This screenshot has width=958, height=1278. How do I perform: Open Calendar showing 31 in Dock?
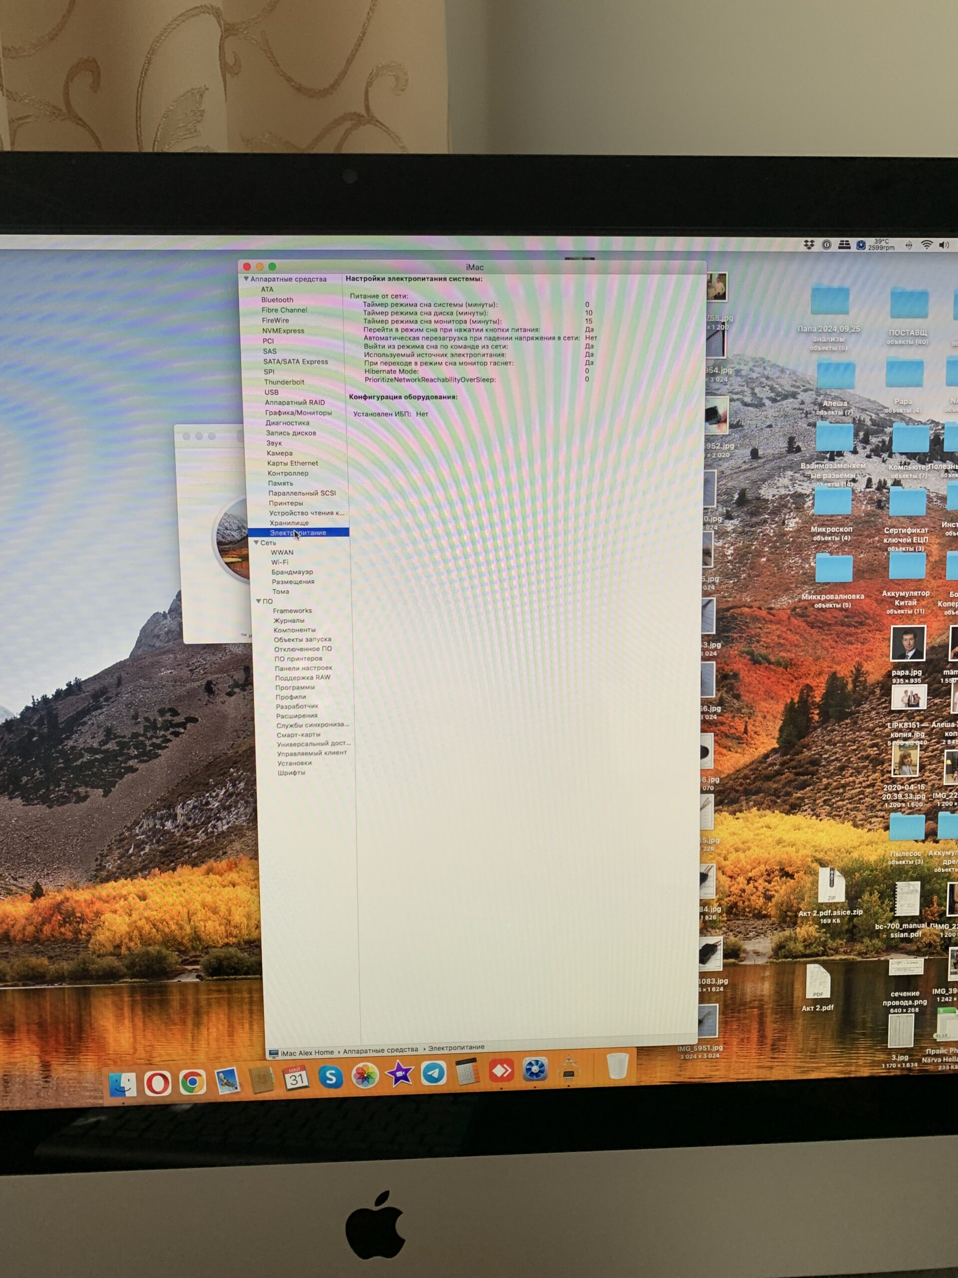coord(296,1078)
